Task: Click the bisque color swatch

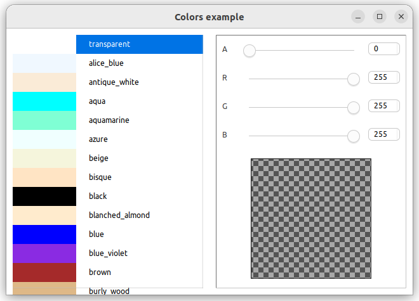Action: (x=44, y=177)
